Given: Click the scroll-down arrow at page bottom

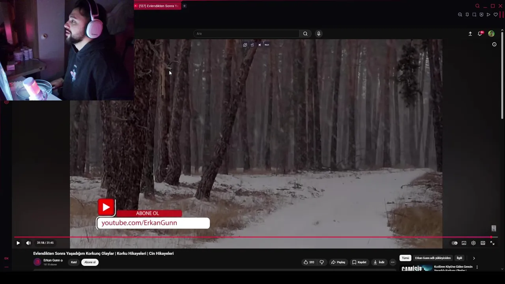Looking at the screenshot, I should tap(502, 269).
